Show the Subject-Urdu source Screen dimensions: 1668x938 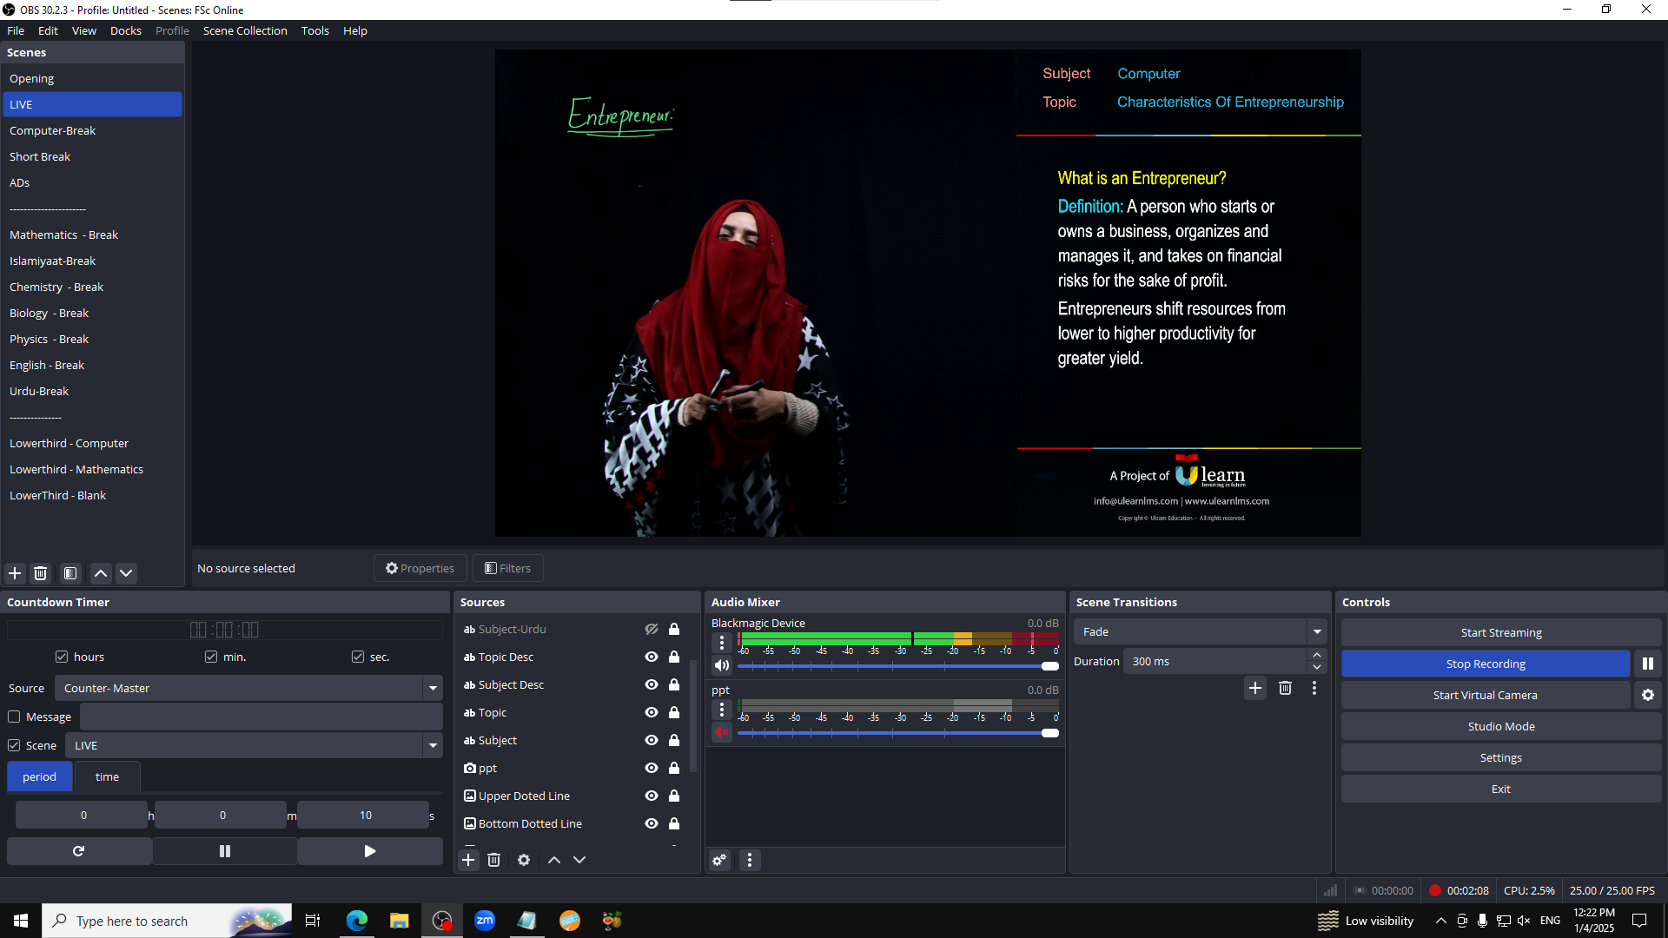coord(652,629)
